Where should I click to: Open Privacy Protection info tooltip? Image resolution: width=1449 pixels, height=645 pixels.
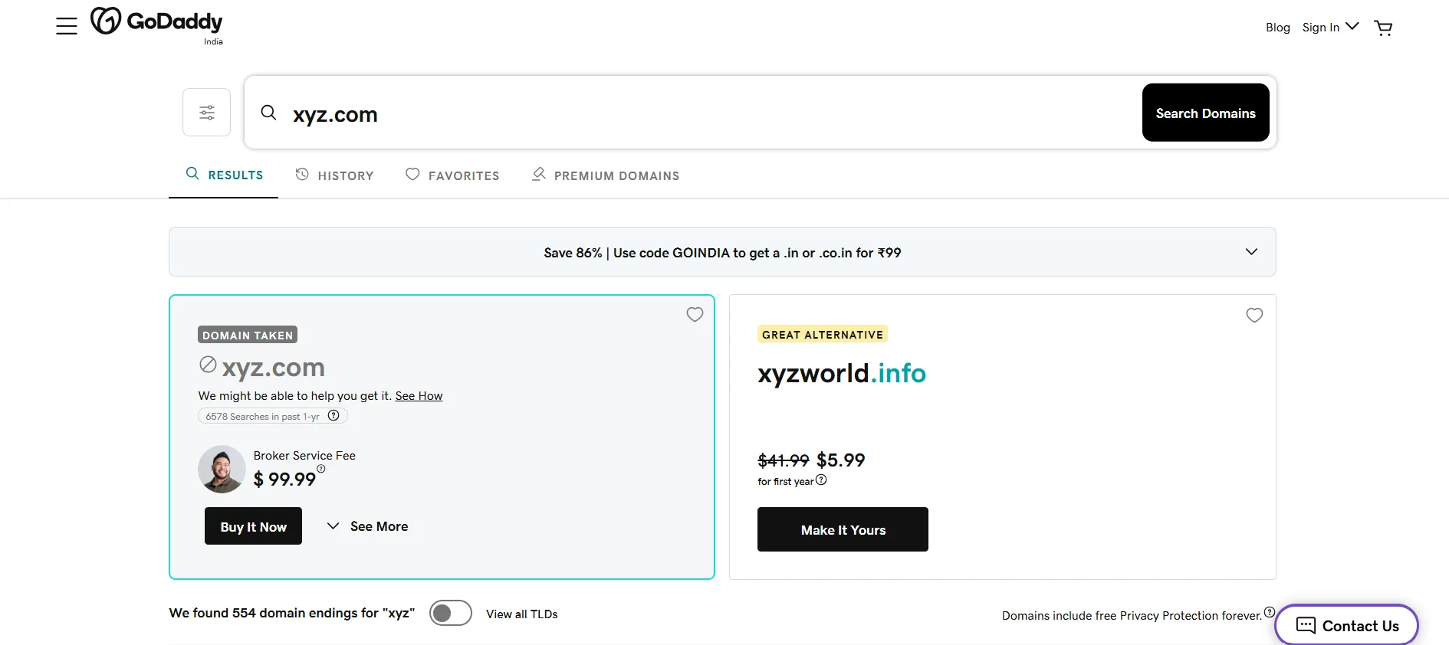pos(1270,612)
